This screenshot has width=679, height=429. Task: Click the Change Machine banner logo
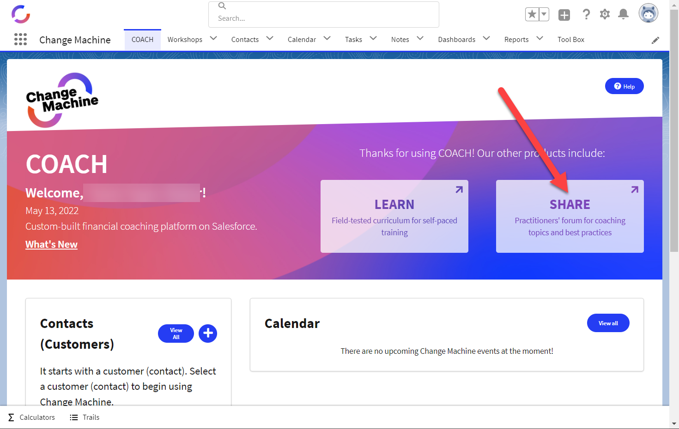click(x=62, y=100)
